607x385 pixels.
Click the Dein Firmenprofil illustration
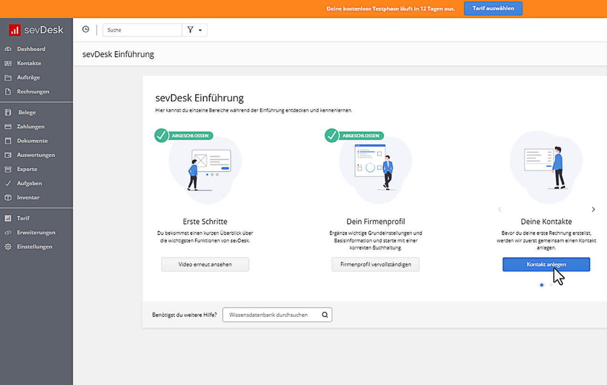click(376, 166)
